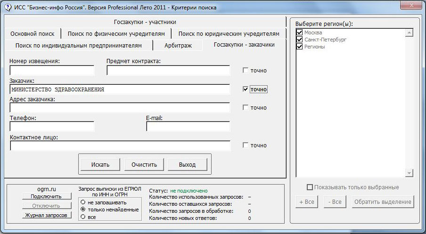Toggle the Санкт-Петербург region checkbox
Image resolution: width=426 pixels, height=234 pixels.
pyautogui.click(x=299, y=40)
